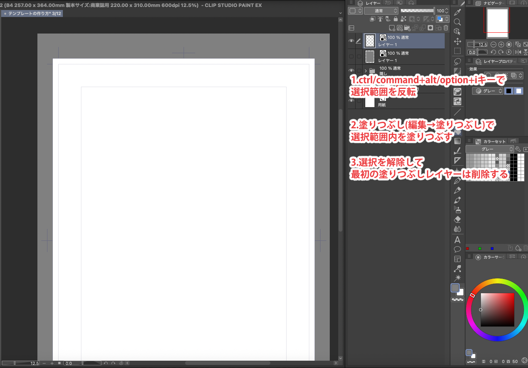The width and height of the screenshot is (528, 368).
Task: Select the Zoom magnifier tool
Action: (457, 22)
